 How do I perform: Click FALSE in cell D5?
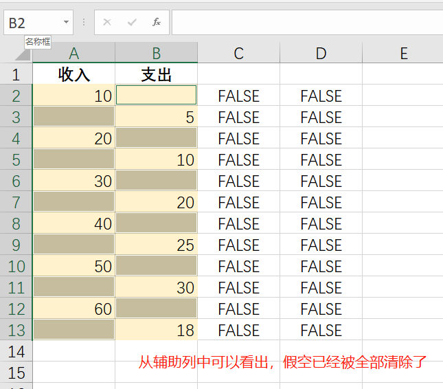point(321,159)
